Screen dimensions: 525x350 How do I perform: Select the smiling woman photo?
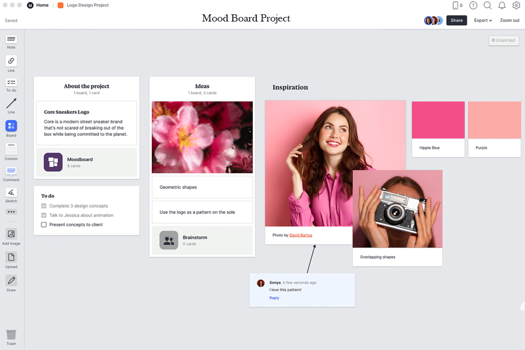point(335,163)
